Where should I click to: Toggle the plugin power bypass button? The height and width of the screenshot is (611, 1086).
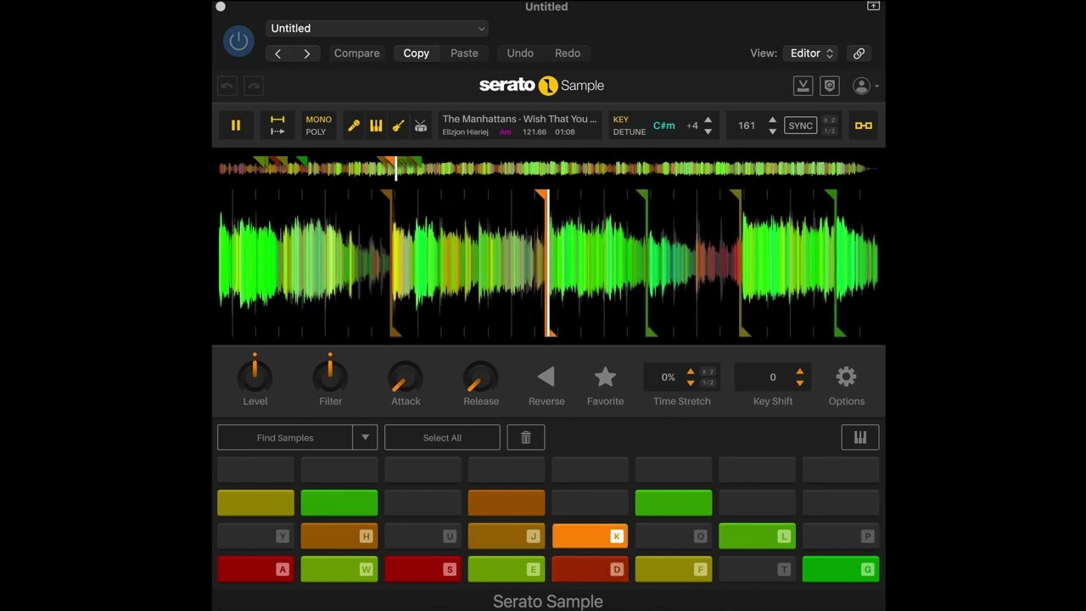[x=238, y=41]
